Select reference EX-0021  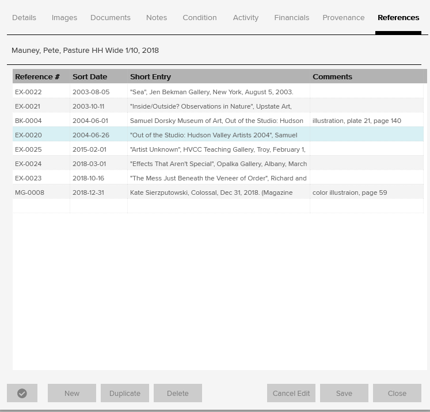coord(28,106)
